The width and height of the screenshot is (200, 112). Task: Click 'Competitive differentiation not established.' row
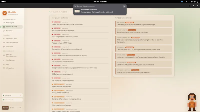coord(80,48)
